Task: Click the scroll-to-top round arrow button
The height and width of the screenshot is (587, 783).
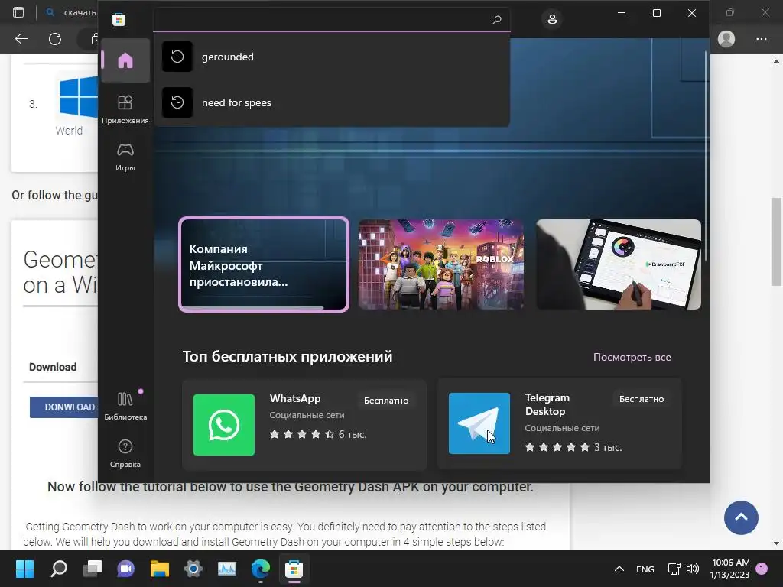Action: pyautogui.click(x=741, y=517)
